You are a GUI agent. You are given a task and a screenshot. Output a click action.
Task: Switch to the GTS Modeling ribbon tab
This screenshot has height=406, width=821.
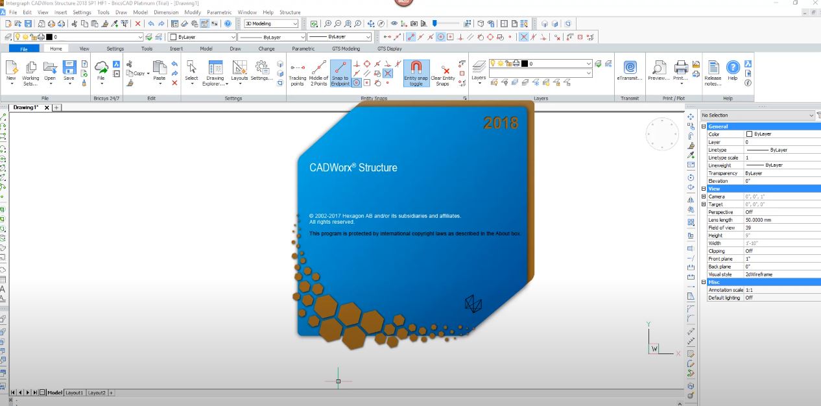click(x=346, y=49)
